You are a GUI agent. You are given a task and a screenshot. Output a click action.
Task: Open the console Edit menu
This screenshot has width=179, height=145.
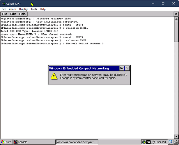tap(13, 14)
